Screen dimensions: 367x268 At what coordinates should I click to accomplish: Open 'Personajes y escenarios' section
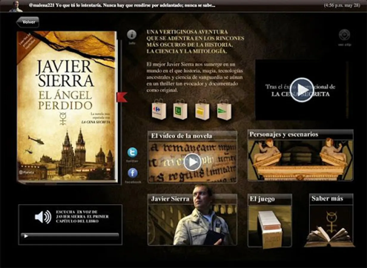click(300, 155)
